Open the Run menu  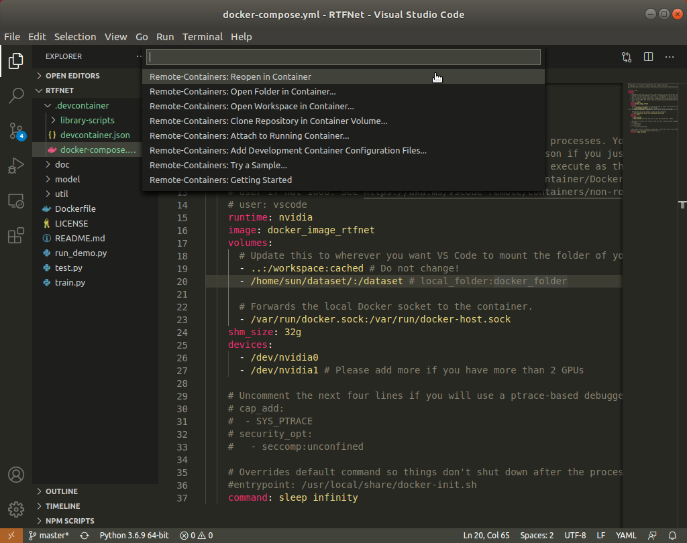[x=165, y=37]
